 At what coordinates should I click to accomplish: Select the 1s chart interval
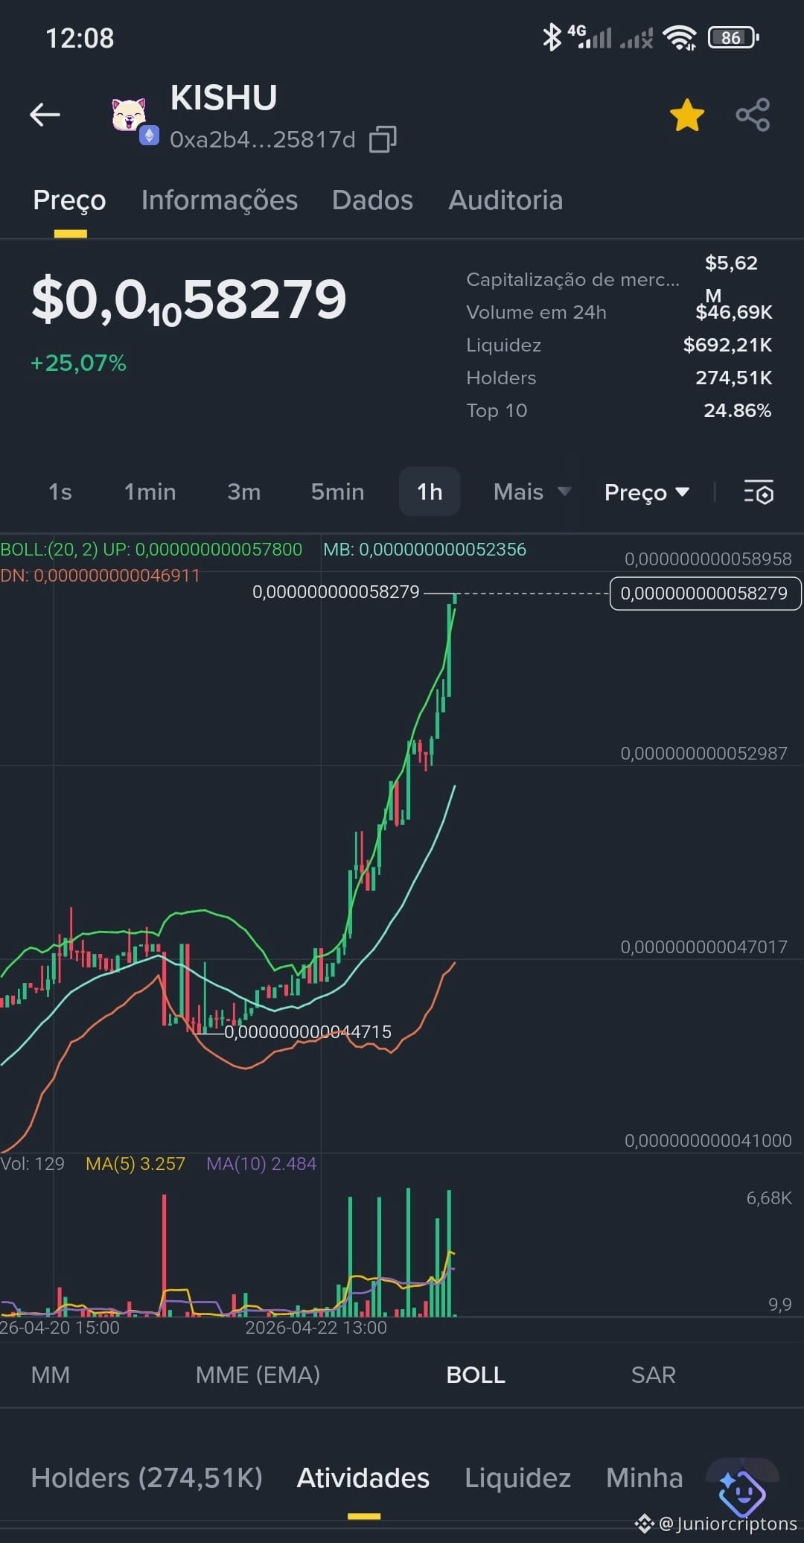coord(60,492)
